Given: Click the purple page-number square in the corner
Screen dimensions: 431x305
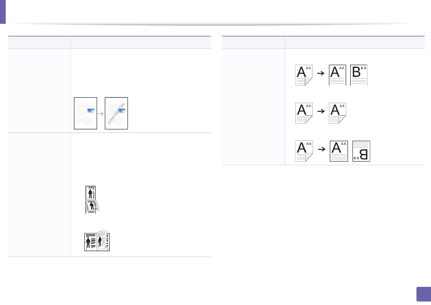Looking at the screenshot, I should tap(424, 294).
